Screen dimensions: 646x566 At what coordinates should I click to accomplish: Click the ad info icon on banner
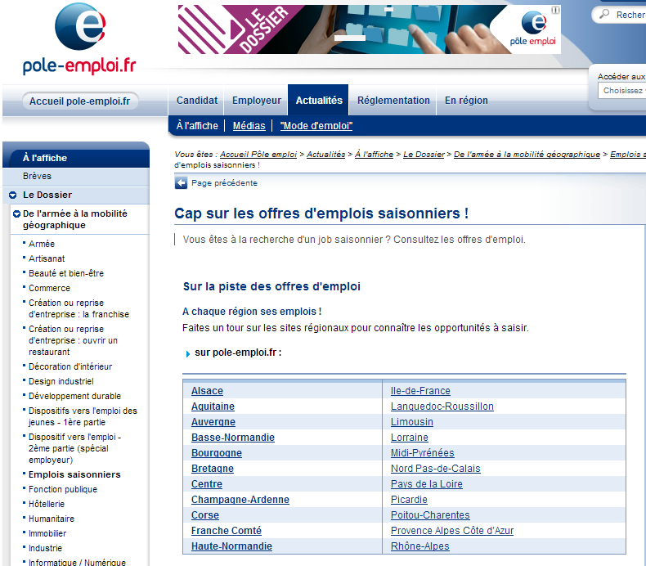pos(556,11)
